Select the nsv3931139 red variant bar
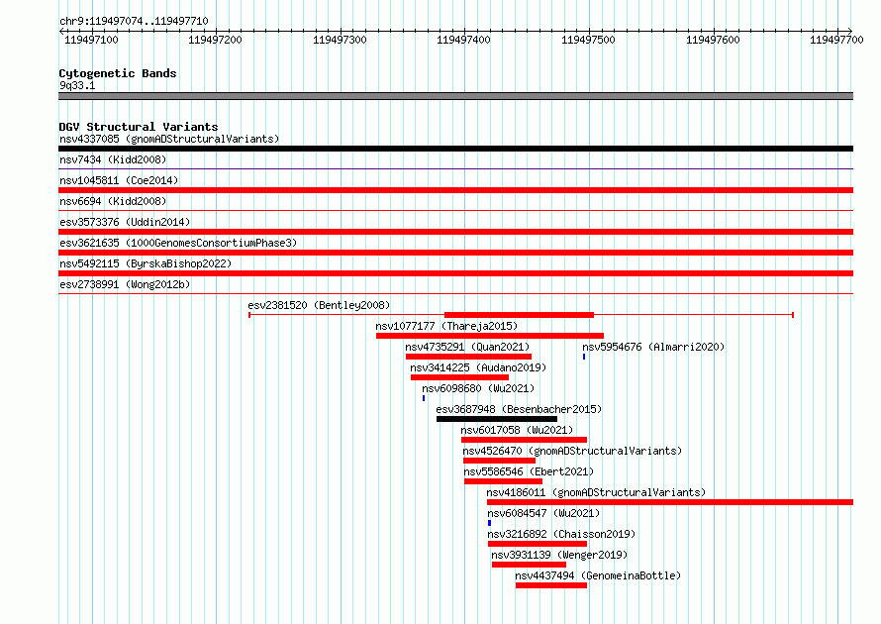The image size is (881, 624). [x=530, y=565]
